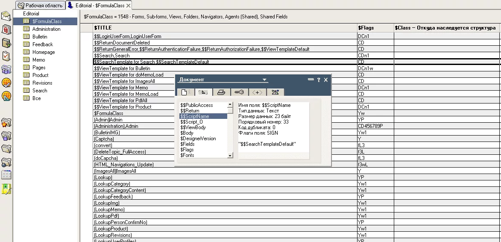501x242 pixels.
Task: Open the Feedback view in the navigator
Action: (x=43, y=44)
